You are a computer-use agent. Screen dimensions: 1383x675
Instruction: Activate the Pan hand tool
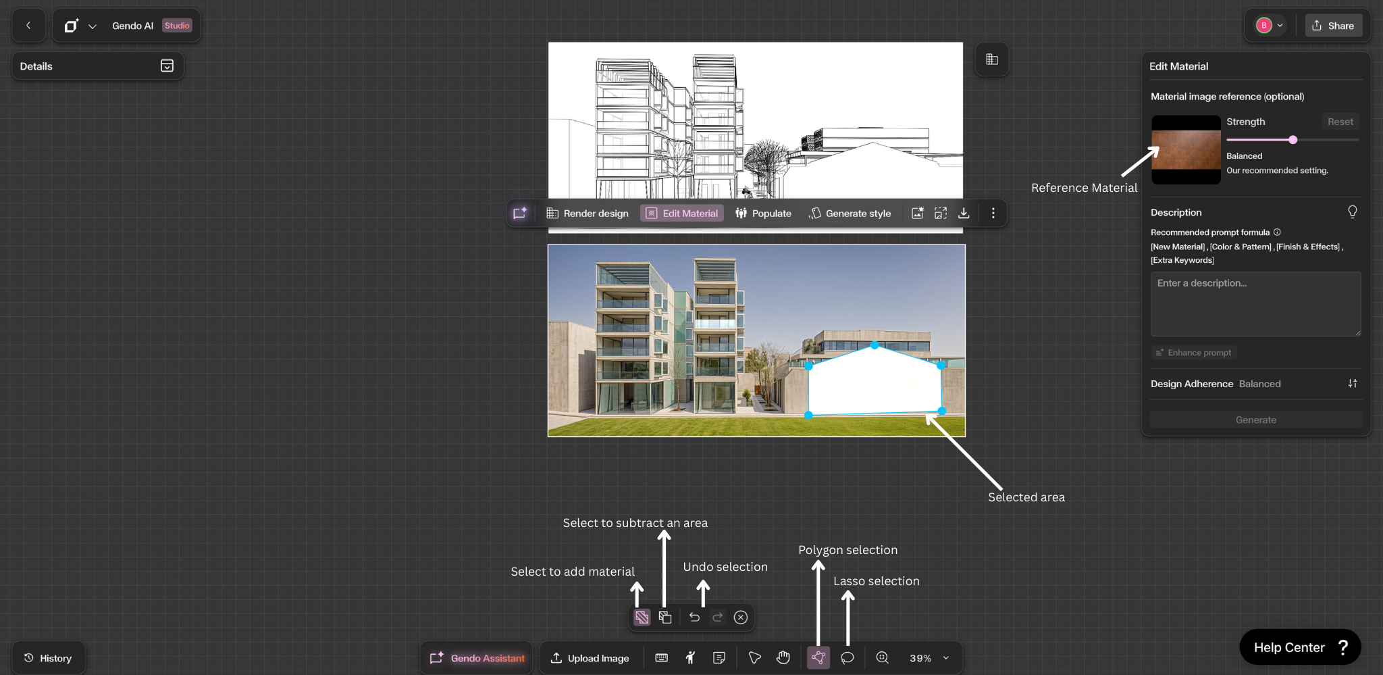783,657
